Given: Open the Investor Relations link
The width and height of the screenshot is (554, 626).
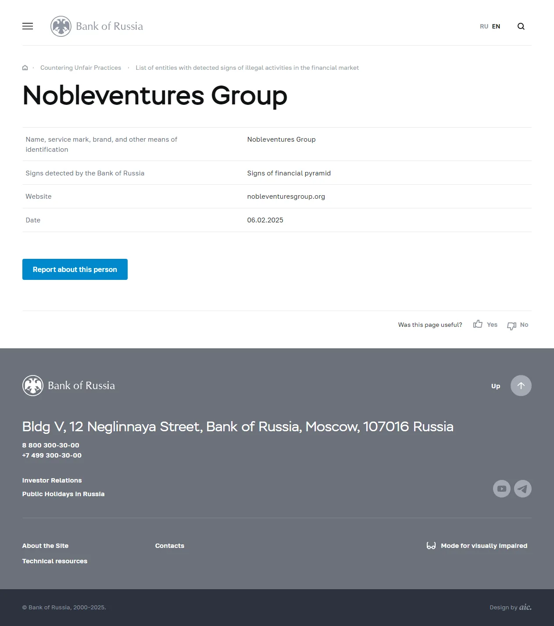Looking at the screenshot, I should tap(52, 480).
